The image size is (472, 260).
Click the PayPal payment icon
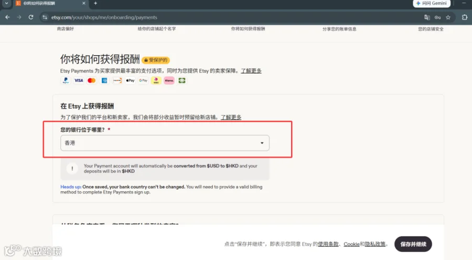tap(66, 80)
